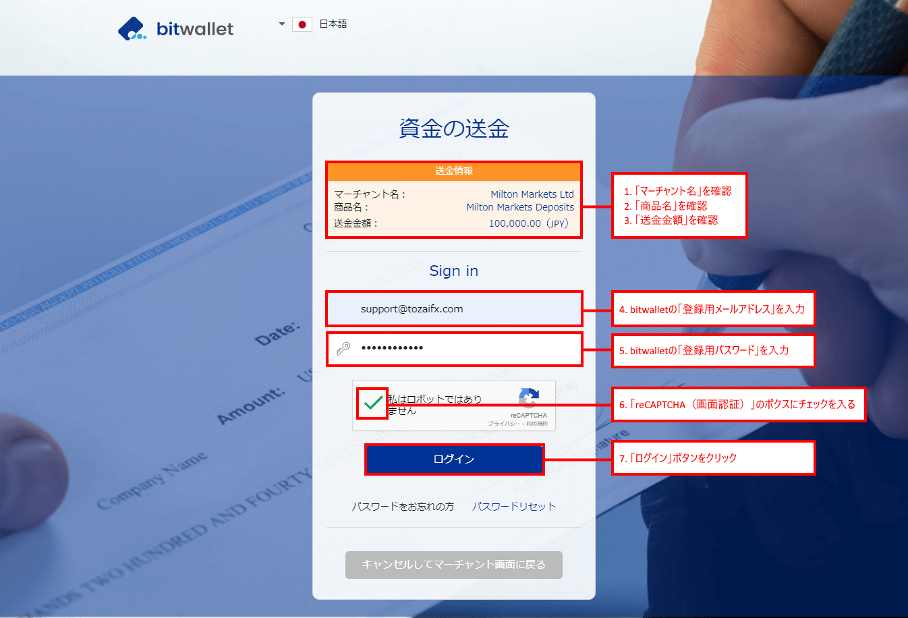Click the パスワードリセット link
This screenshot has height=618, width=908.
[x=514, y=505]
